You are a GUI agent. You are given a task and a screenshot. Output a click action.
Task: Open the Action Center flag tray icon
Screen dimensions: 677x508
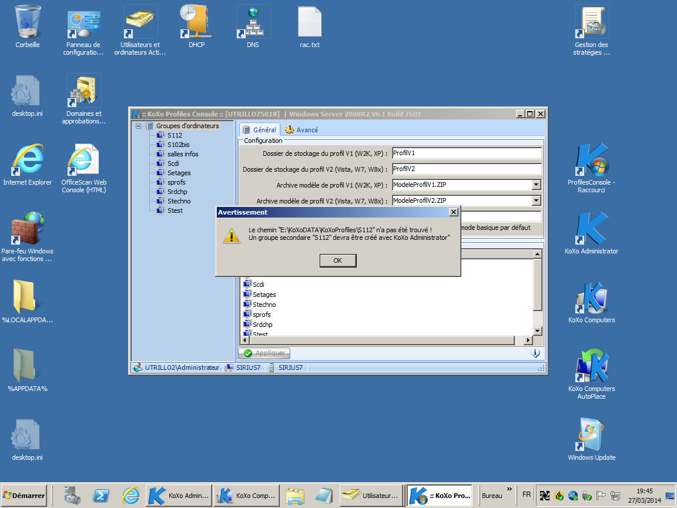pyautogui.click(x=601, y=496)
